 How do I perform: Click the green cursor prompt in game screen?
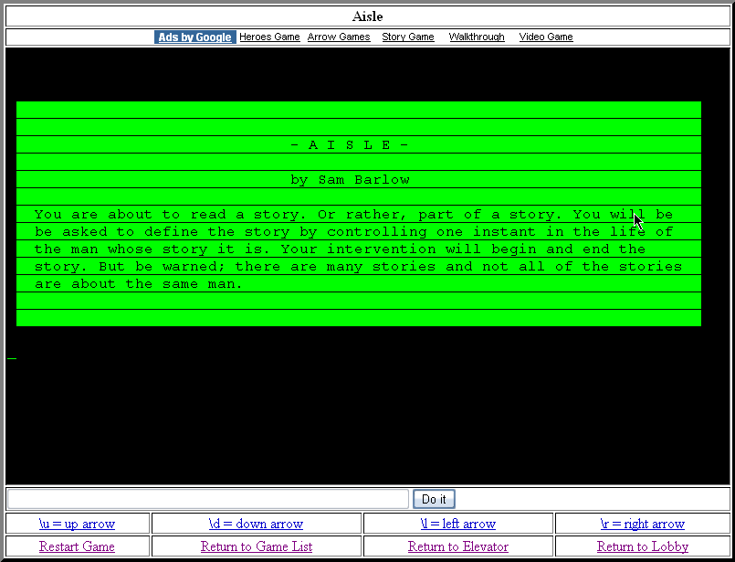pos(12,357)
